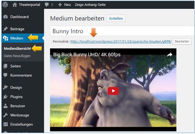Click the Erstellen button
This screenshot has height=134, width=195.
point(116,18)
